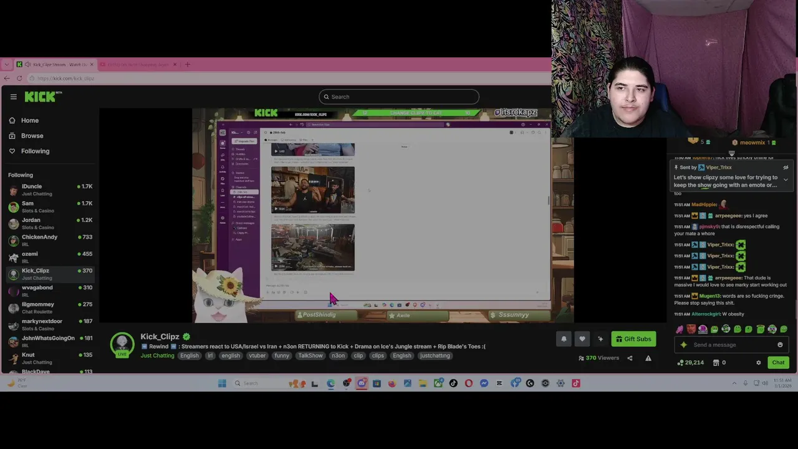Expand the pinned message chevron
The image size is (798, 449).
click(x=786, y=180)
